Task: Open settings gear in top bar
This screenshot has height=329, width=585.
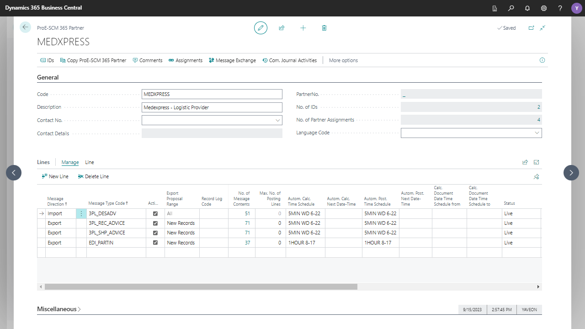Action: [x=544, y=8]
